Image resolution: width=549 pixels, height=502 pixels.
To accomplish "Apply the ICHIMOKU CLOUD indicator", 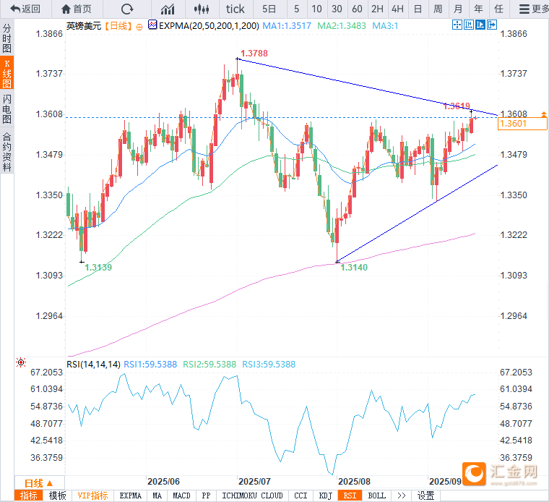I will point(252,495).
